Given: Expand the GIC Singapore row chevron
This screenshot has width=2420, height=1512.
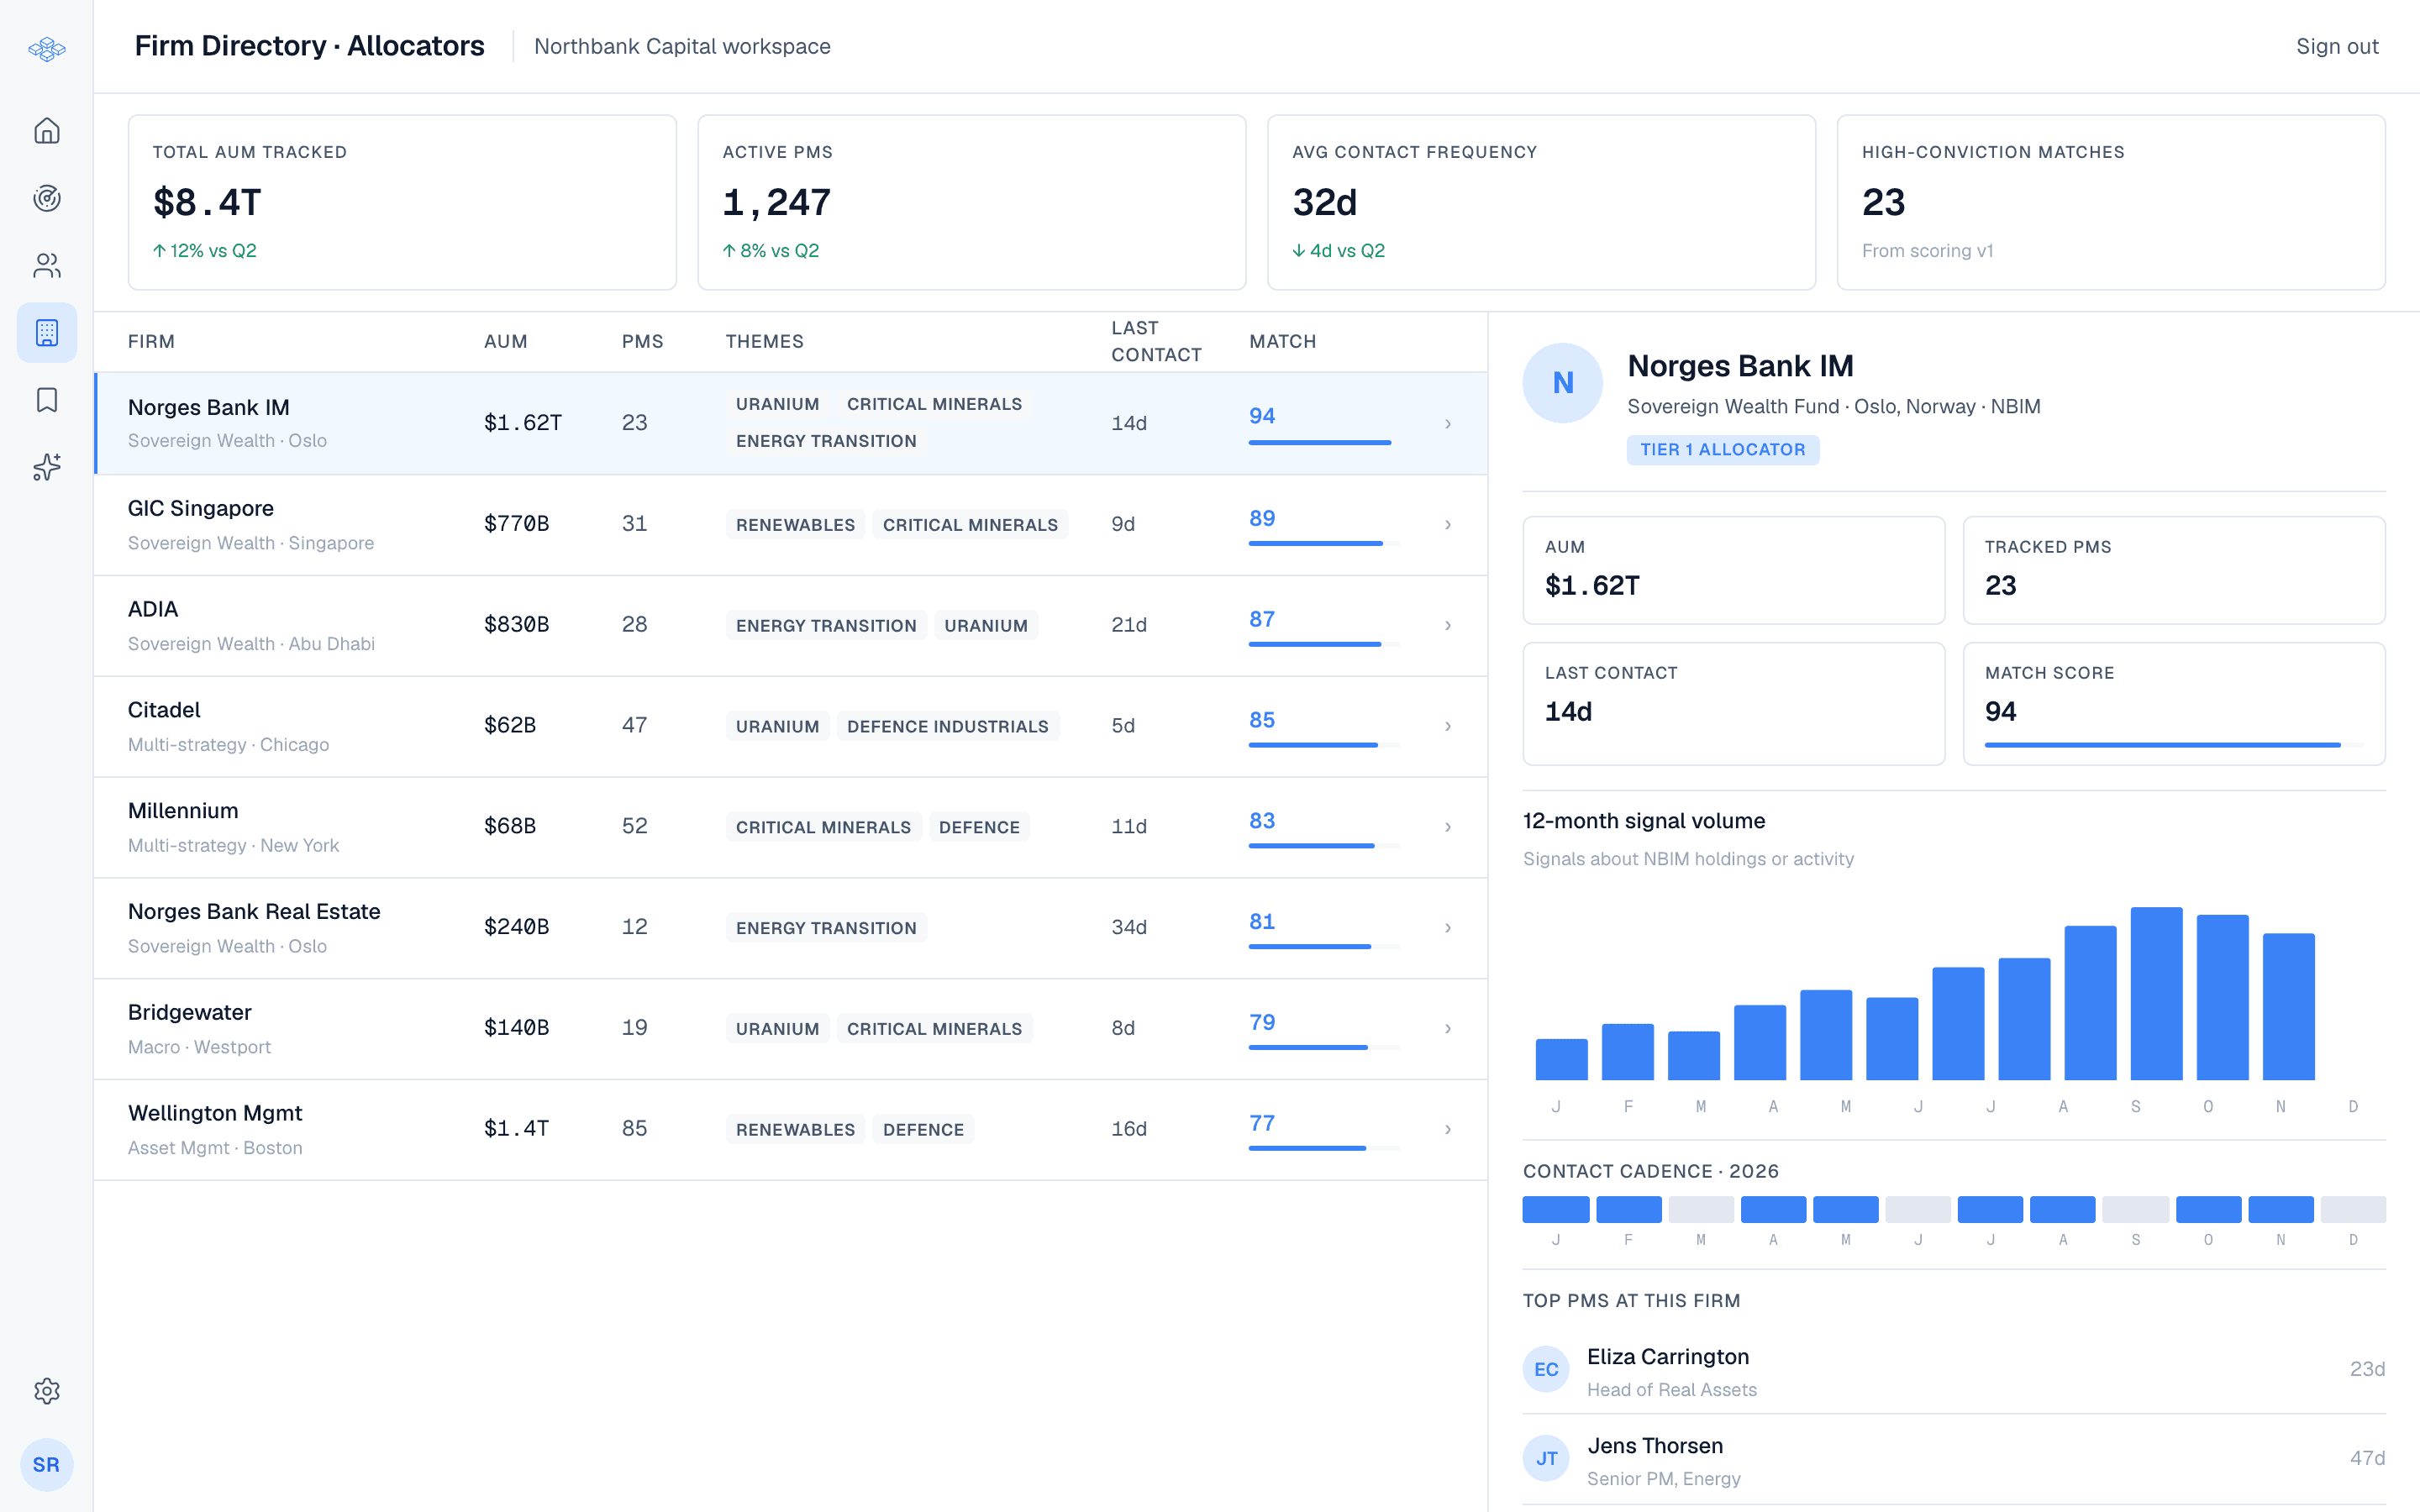Looking at the screenshot, I should point(1448,525).
